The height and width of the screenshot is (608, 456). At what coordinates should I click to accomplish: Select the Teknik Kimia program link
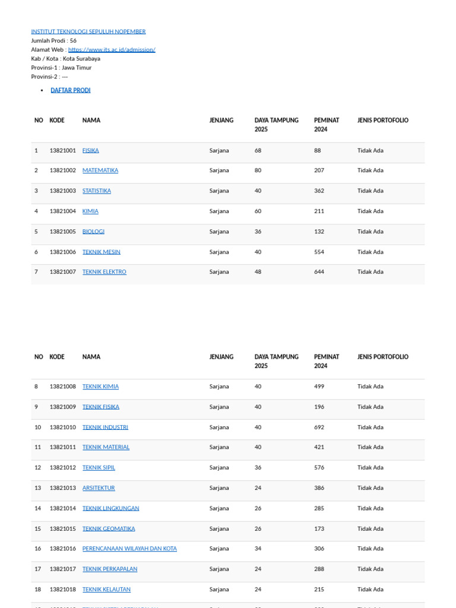click(x=100, y=387)
